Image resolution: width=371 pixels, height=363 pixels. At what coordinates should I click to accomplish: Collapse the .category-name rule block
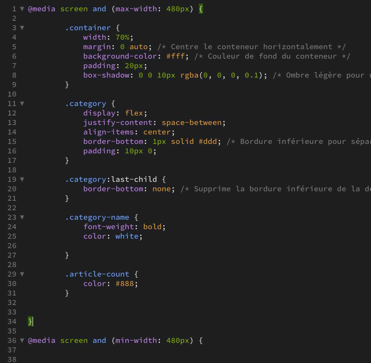click(22, 217)
